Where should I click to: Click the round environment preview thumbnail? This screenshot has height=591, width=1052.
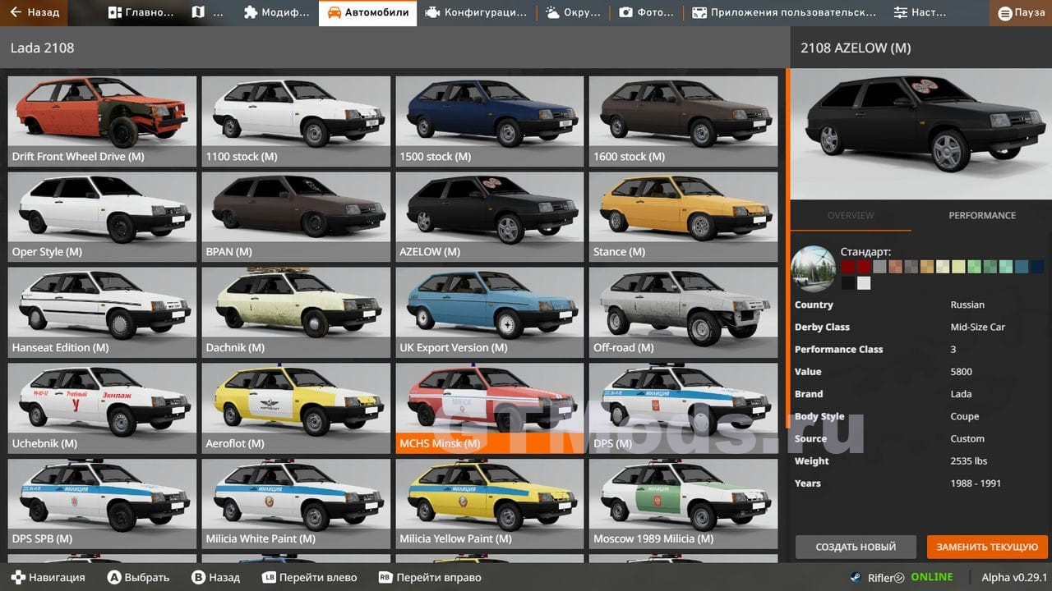pos(814,269)
